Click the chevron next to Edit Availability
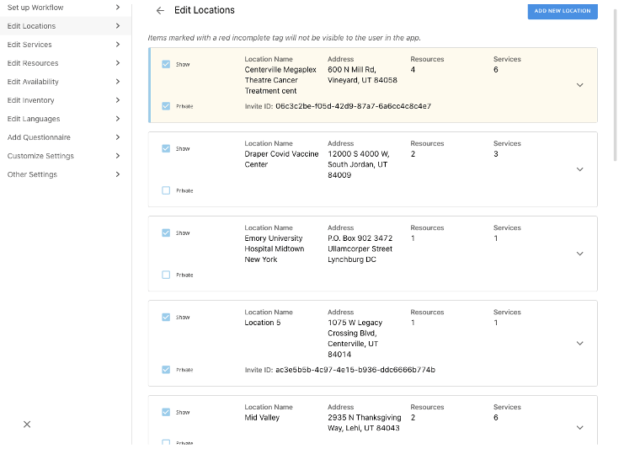 pyautogui.click(x=117, y=81)
